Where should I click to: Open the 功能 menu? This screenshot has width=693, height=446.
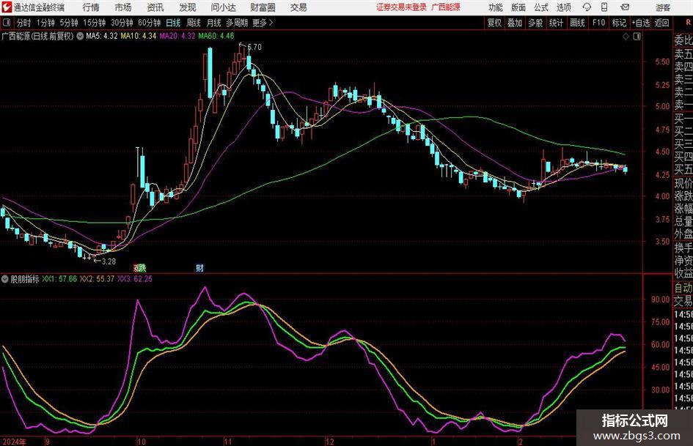[496, 7]
